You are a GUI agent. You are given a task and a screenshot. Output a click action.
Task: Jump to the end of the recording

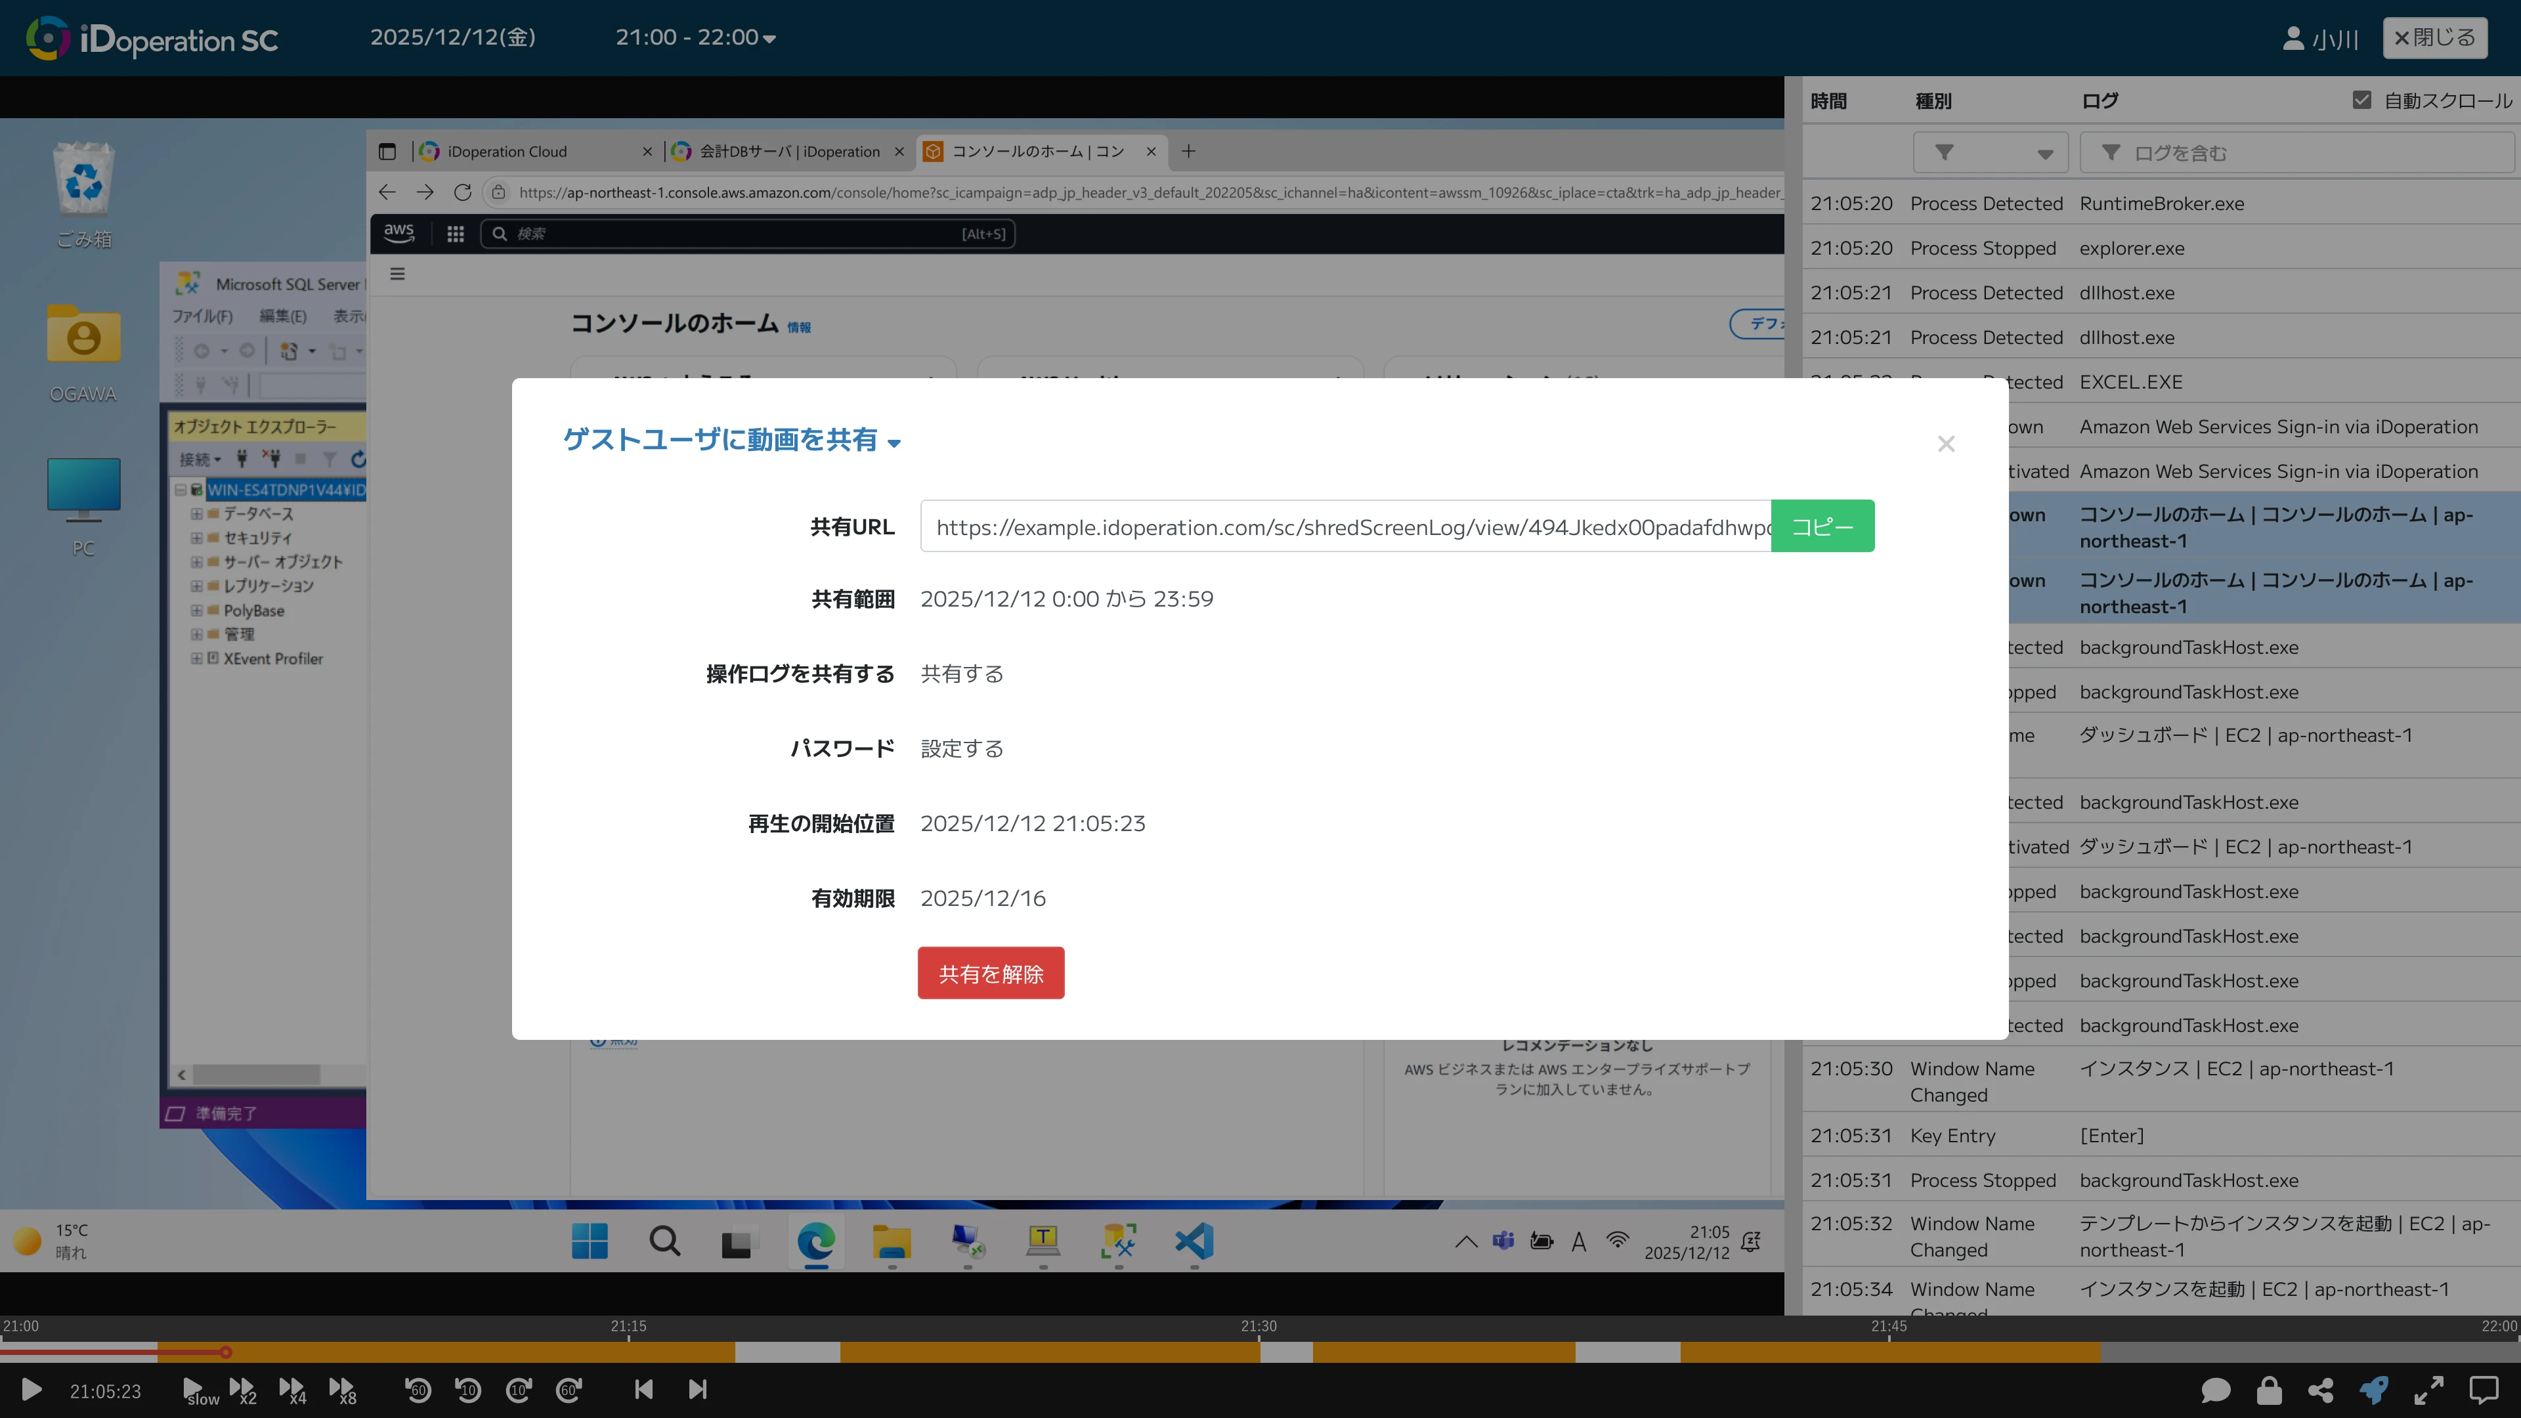697,1390
